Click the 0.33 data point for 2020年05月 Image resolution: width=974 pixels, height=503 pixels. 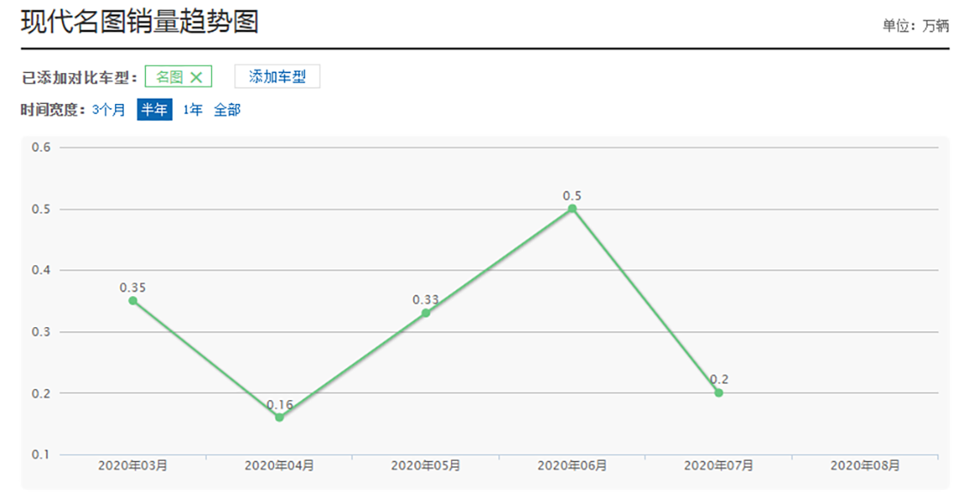click(x=425, y=313)
